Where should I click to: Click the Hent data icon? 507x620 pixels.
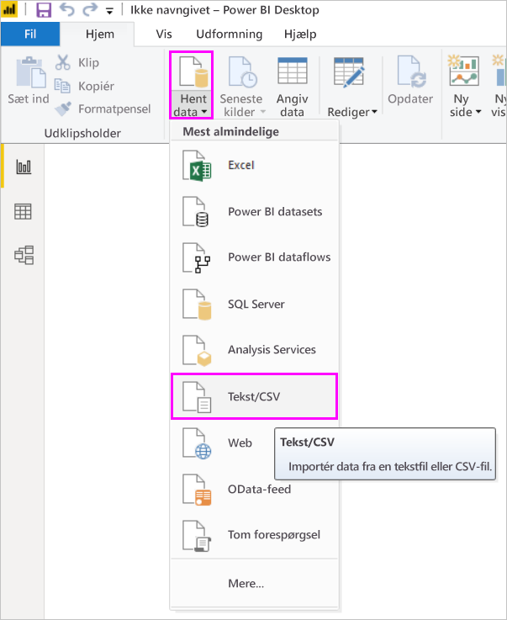click(x=193, y=72)
